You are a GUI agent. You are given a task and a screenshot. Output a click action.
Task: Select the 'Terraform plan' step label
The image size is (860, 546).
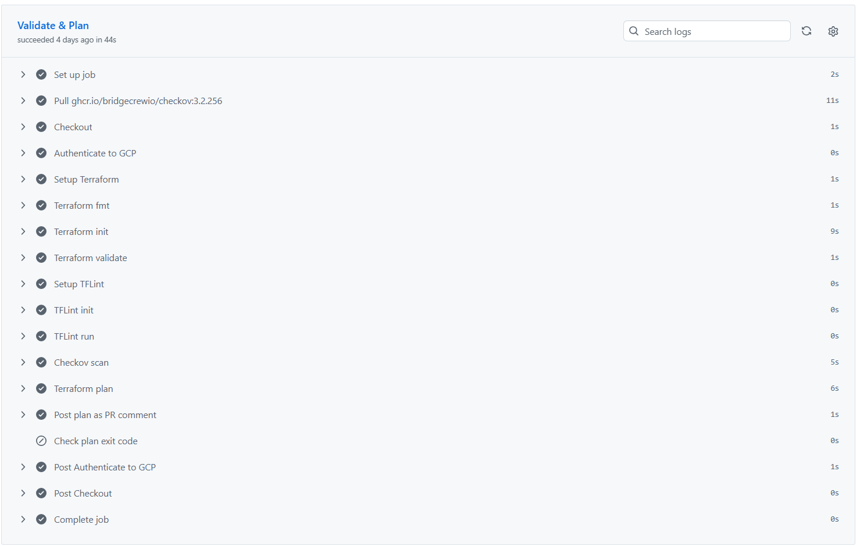click(x=83, y=388)
